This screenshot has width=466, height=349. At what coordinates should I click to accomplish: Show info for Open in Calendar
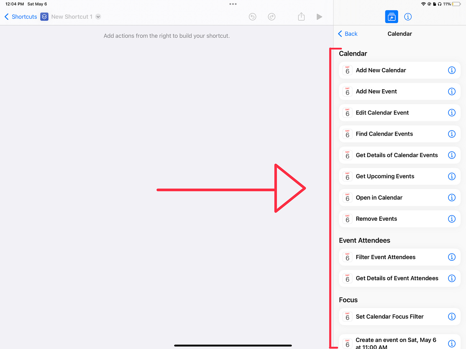[x=452, y=198]
